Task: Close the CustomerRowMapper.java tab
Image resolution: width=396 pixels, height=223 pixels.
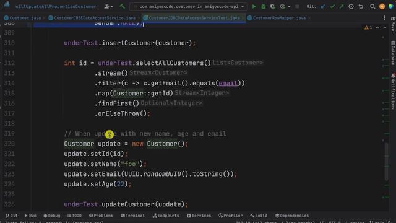Action: click(x=309, y=18)
